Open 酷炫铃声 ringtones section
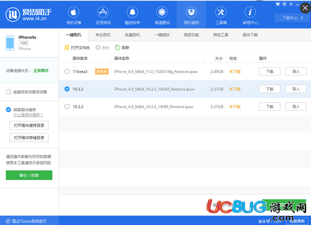This screenshot has width=311, height=225. (132, 15)
